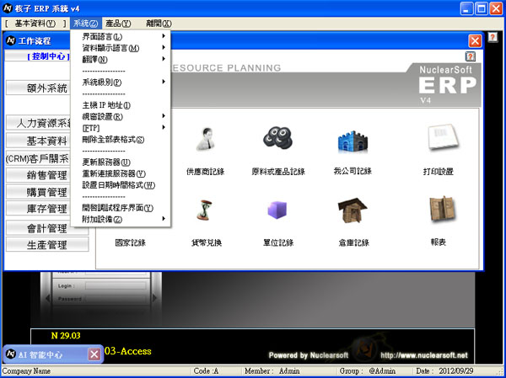Choose 重新連接服務器(V) from the menu
This screenshot has width=506, height=378.
pos(121,173)
